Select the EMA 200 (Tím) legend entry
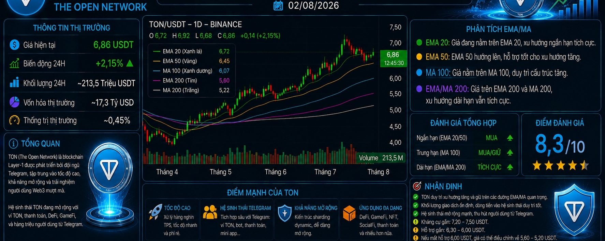Image resolution: width=605 pixels, height=241 pixels. tap(191, 81)
